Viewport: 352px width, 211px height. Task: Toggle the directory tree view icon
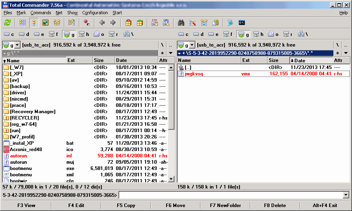[x=57, y=22]
